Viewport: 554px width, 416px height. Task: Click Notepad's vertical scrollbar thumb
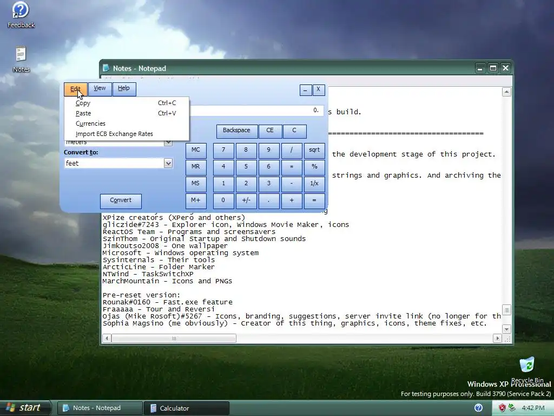tap(506, 310)
